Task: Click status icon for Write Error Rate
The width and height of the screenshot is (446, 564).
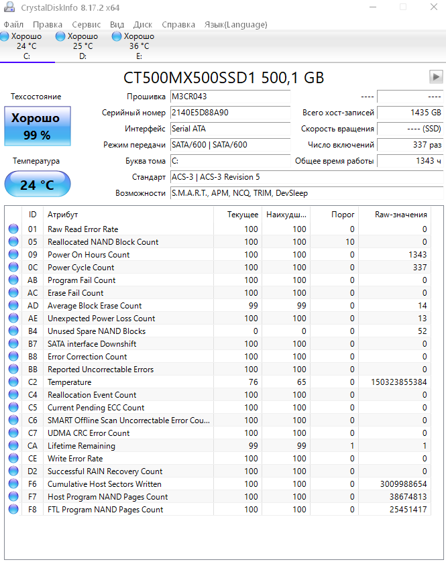Action: [13, 458]
